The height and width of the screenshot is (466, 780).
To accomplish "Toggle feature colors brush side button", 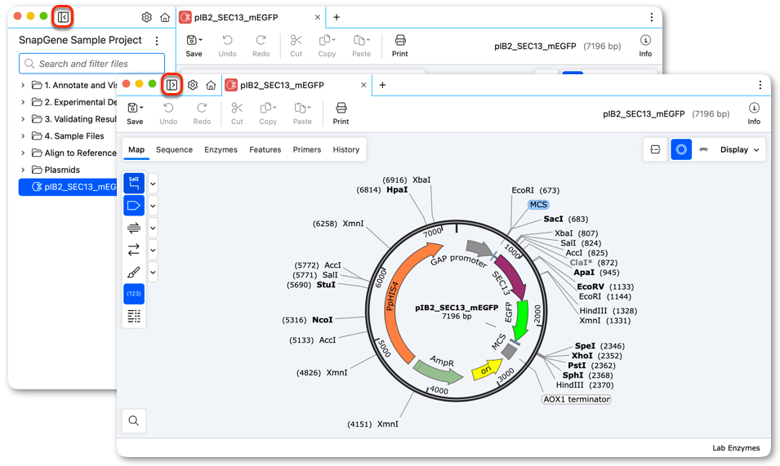I will tap(134, 273).
